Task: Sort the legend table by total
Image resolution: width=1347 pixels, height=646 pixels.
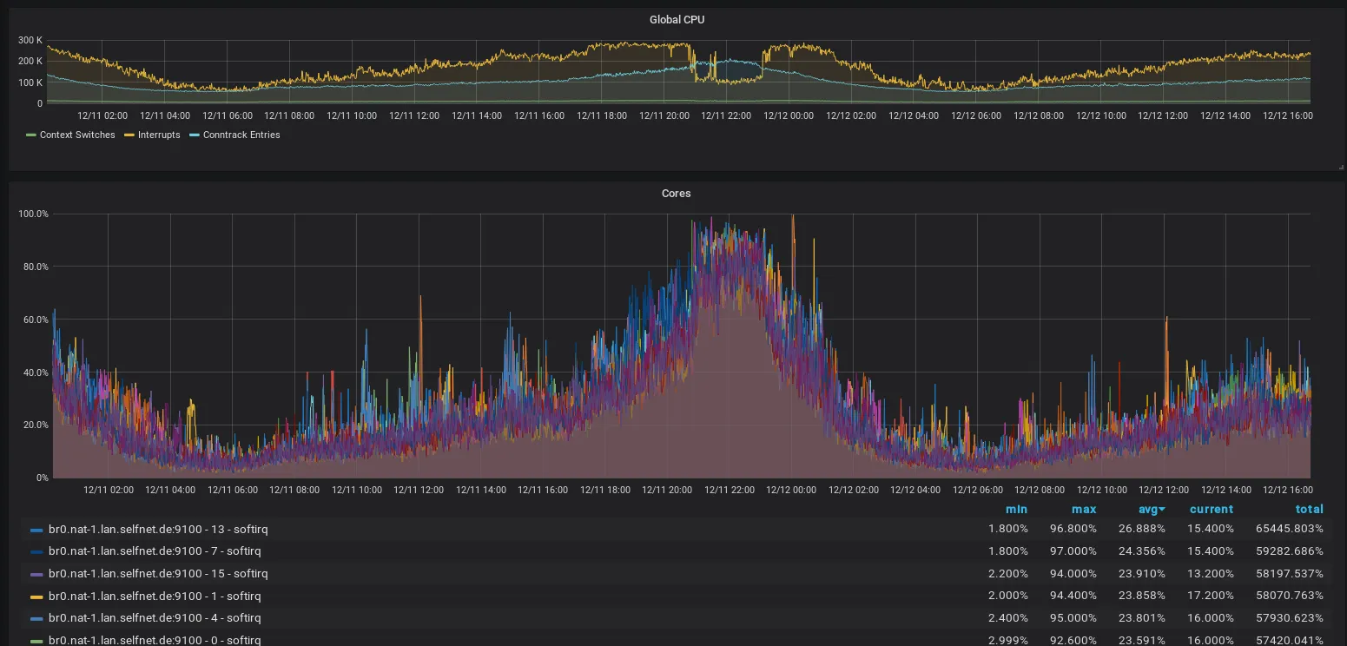Action: pos(1310,509)
